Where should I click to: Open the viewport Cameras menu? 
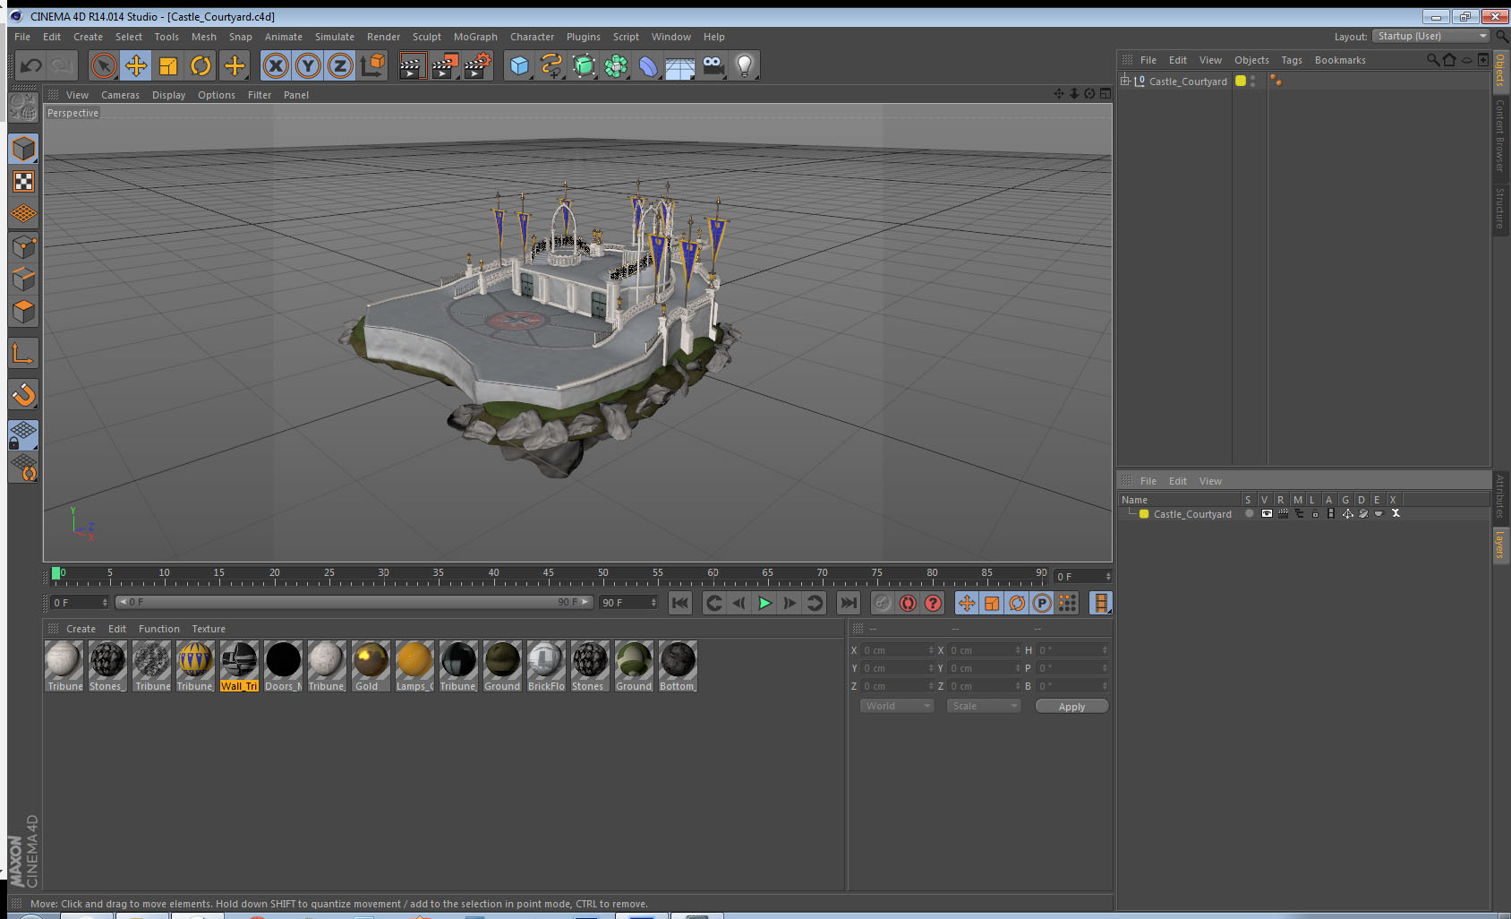120,95
